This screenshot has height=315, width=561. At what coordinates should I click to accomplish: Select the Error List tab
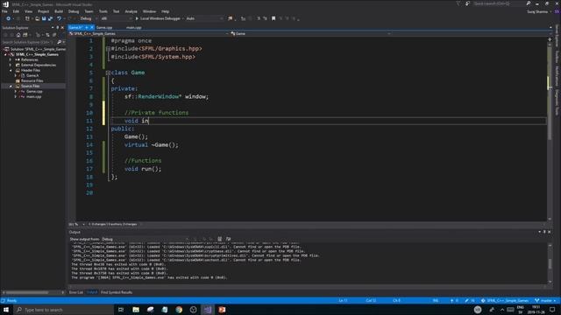(76, 292)
